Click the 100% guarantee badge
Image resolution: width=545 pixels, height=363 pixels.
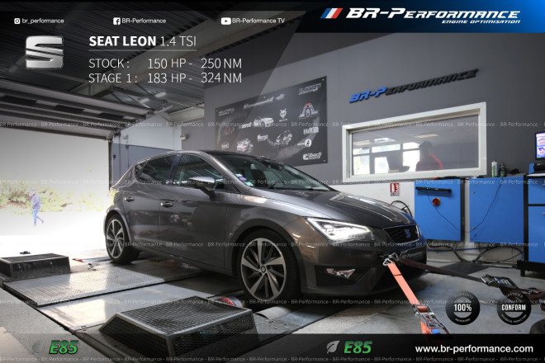(462, 309)
